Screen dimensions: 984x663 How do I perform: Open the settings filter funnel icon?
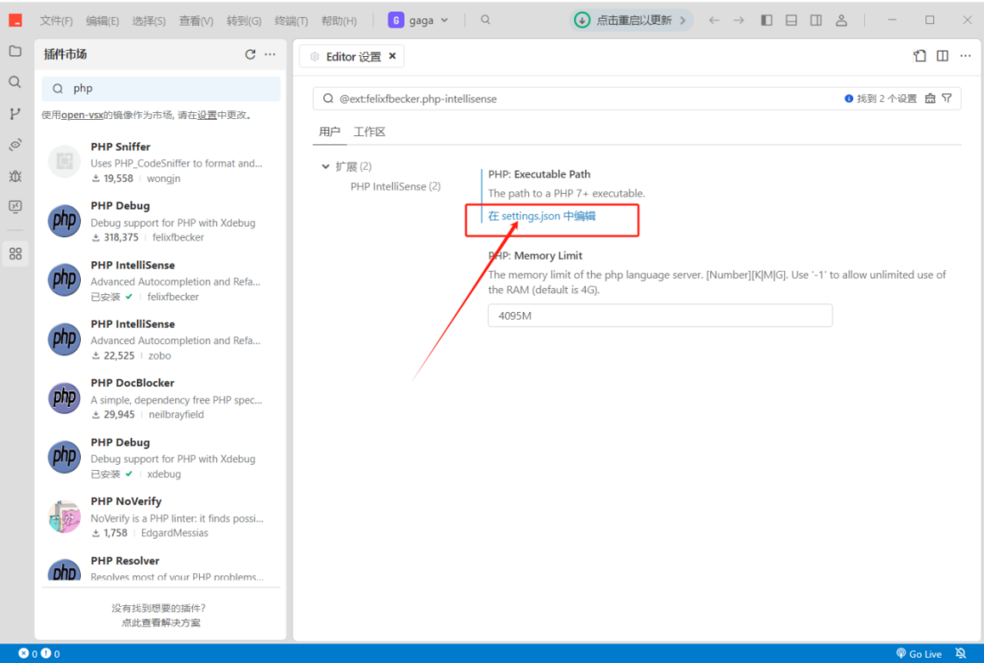coord(947,99)
